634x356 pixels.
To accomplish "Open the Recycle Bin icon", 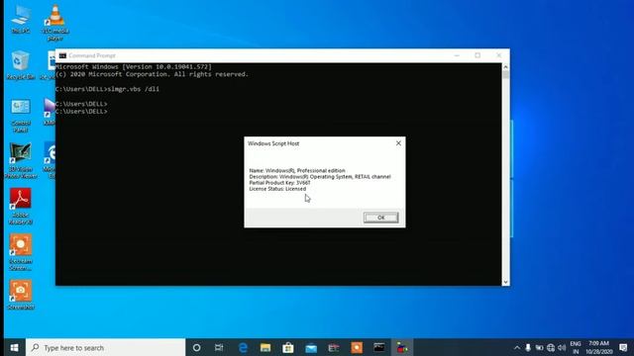I will (20, 65).
